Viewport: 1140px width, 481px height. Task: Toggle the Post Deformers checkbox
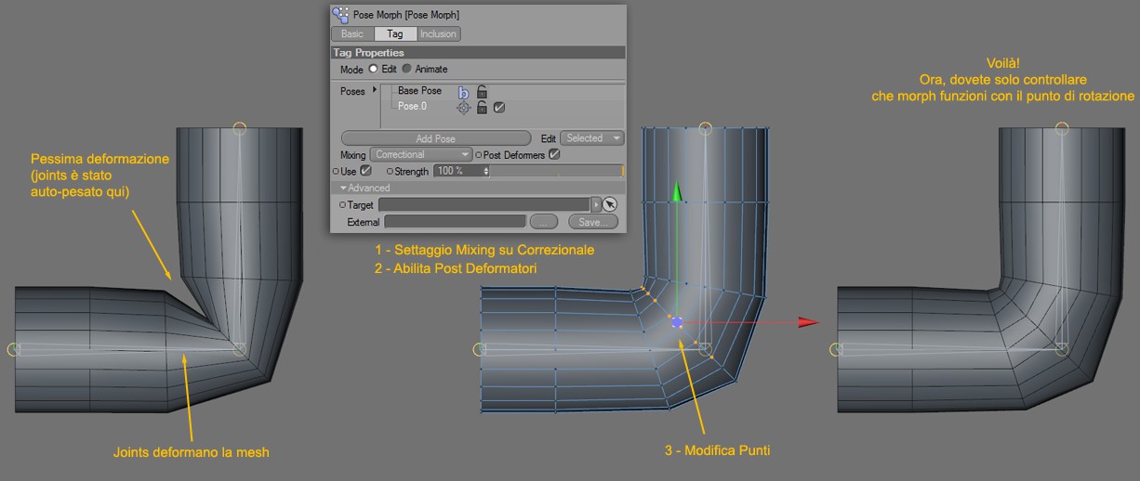554,154
